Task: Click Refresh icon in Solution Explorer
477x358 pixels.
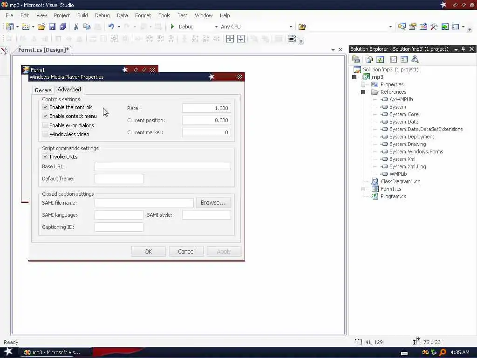Action: tap(380, 59)
